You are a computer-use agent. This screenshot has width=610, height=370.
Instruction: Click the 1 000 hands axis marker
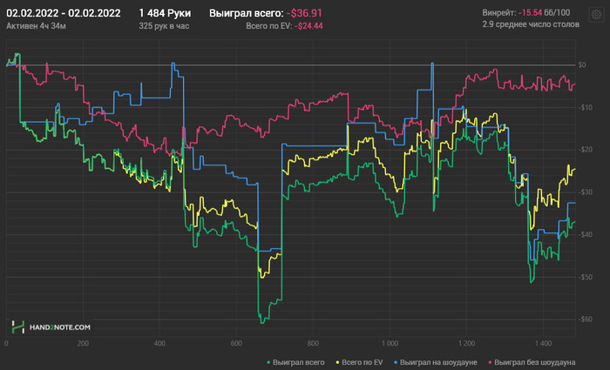[x=390, y=343]
